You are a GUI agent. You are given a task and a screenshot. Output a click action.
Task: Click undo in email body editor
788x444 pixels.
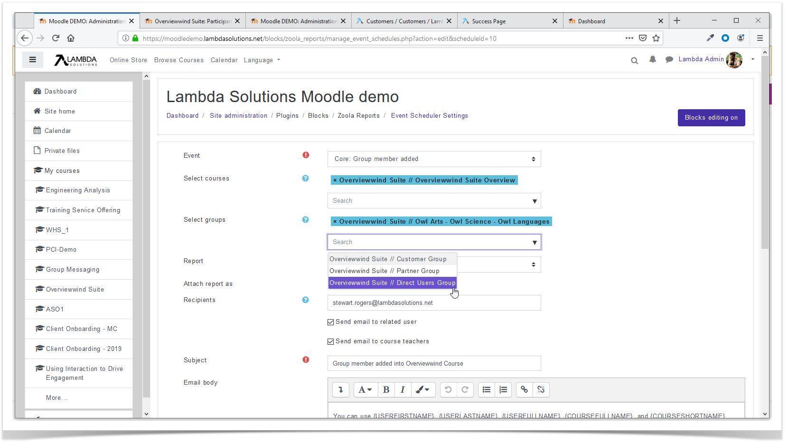pyautogui.click(x=448, y=390)
